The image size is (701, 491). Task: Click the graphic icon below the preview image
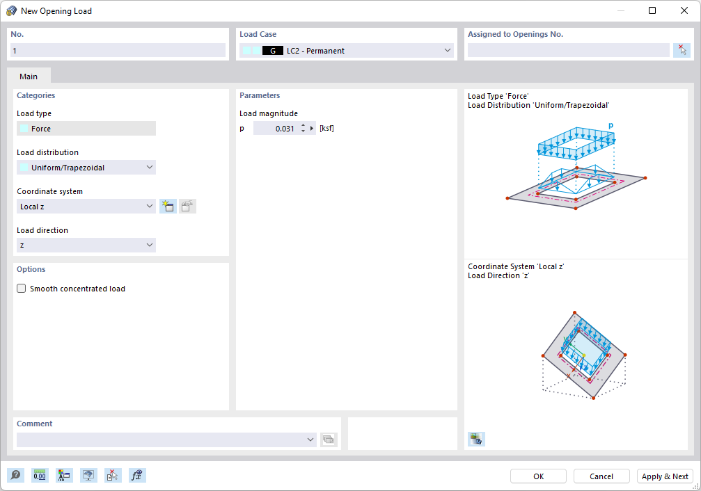[476, 439]
